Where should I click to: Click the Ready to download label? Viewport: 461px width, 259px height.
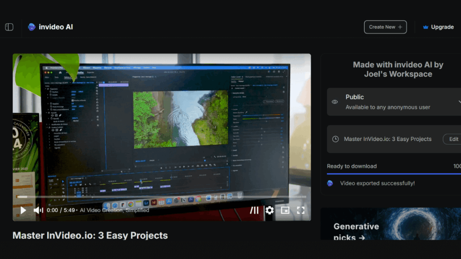352,166
